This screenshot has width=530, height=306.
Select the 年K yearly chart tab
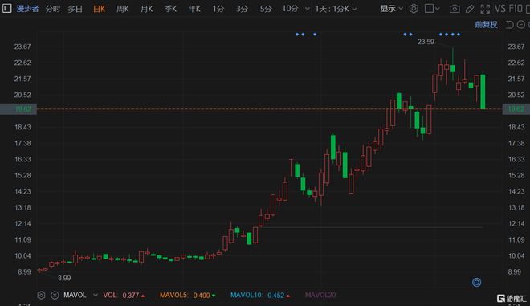click(194, 9)
